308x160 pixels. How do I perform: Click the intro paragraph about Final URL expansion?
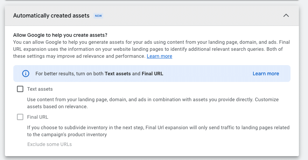coord(152,49)
